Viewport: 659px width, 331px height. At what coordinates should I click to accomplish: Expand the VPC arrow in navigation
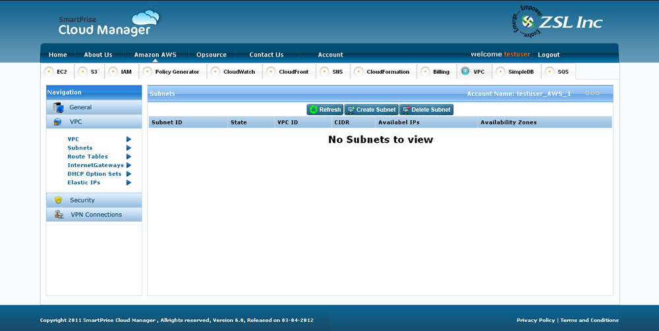point(129,140)
